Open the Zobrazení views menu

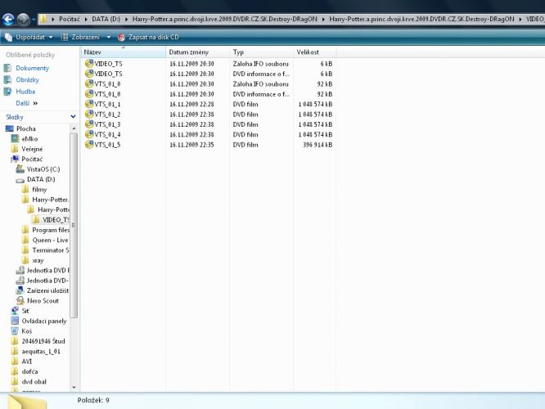click(x=82, y=37)
